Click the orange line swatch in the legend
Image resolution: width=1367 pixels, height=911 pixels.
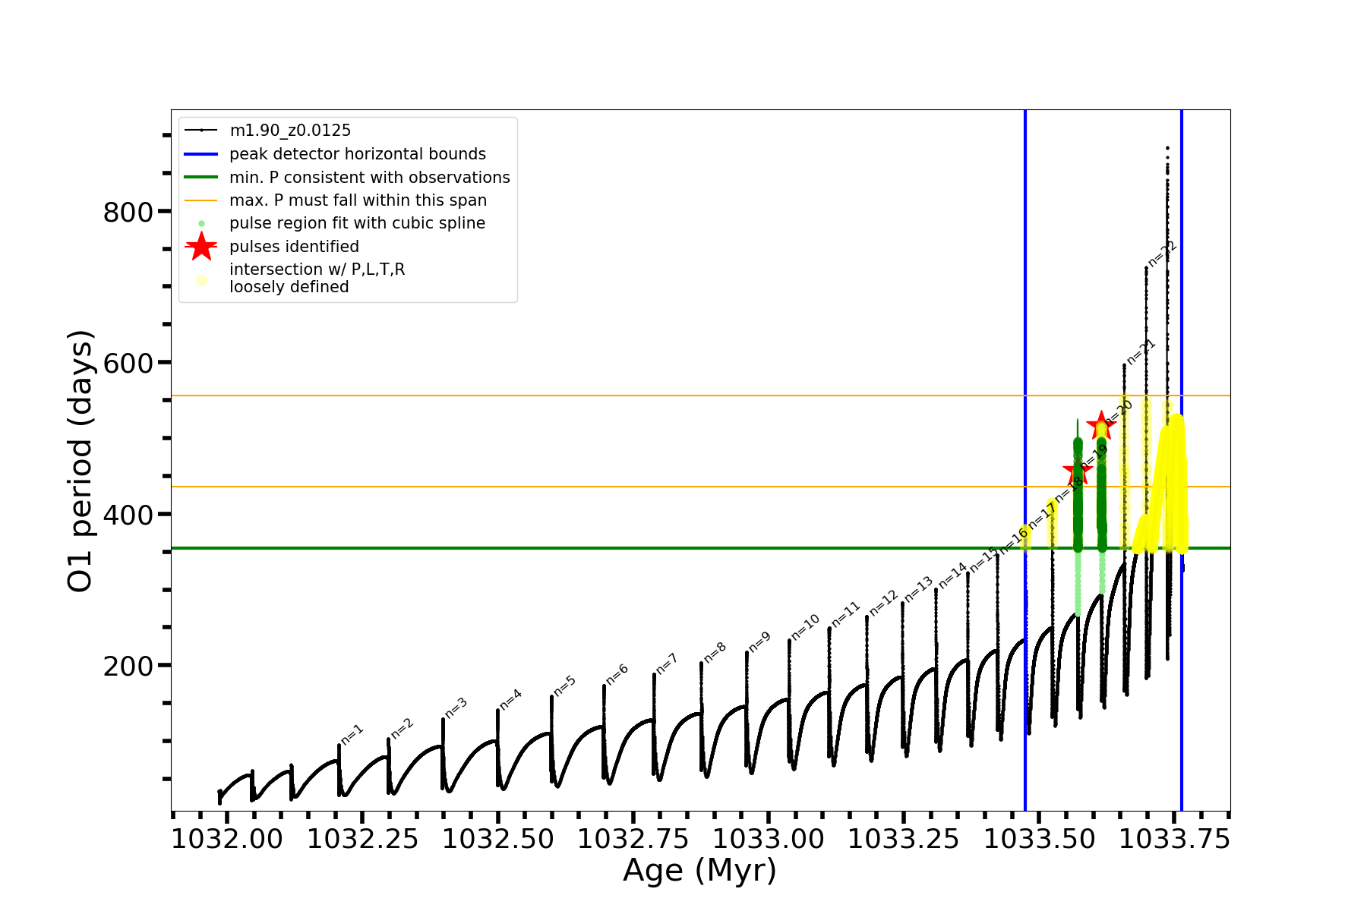click(201, 200)
